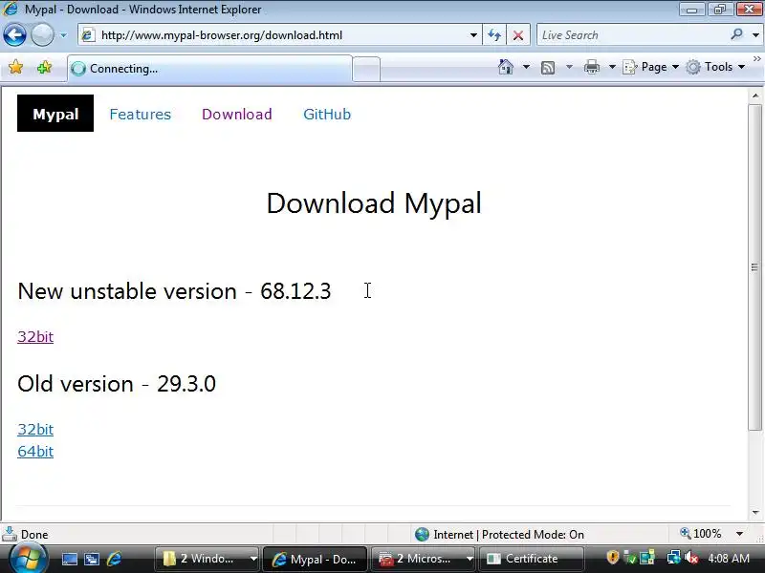Download 32bit of old version 29.3.0
This screenshot has height=573, width=765.
click(35, 429)
